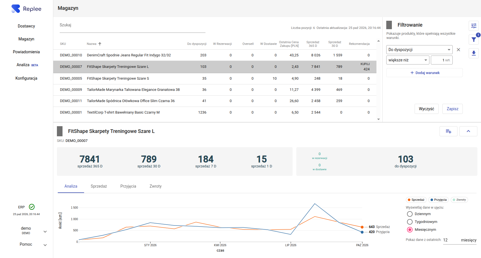Click the months count field showing 12

[451, 240]
